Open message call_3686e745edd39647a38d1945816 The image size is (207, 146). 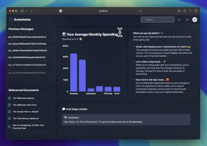point(30,51)
